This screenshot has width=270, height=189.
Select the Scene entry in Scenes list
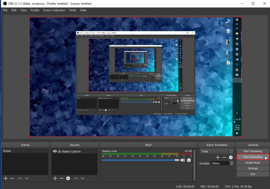(x=25, y=151)
